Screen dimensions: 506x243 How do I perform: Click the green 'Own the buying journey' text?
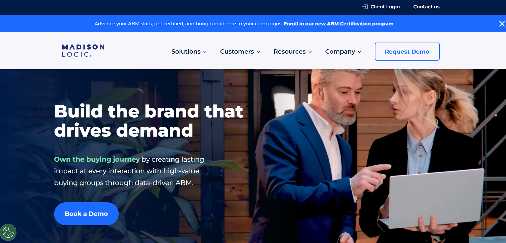(97, 159)
